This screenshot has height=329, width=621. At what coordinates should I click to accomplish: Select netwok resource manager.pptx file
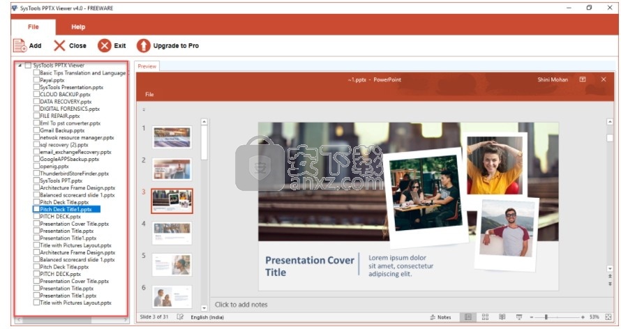[77, 137]
